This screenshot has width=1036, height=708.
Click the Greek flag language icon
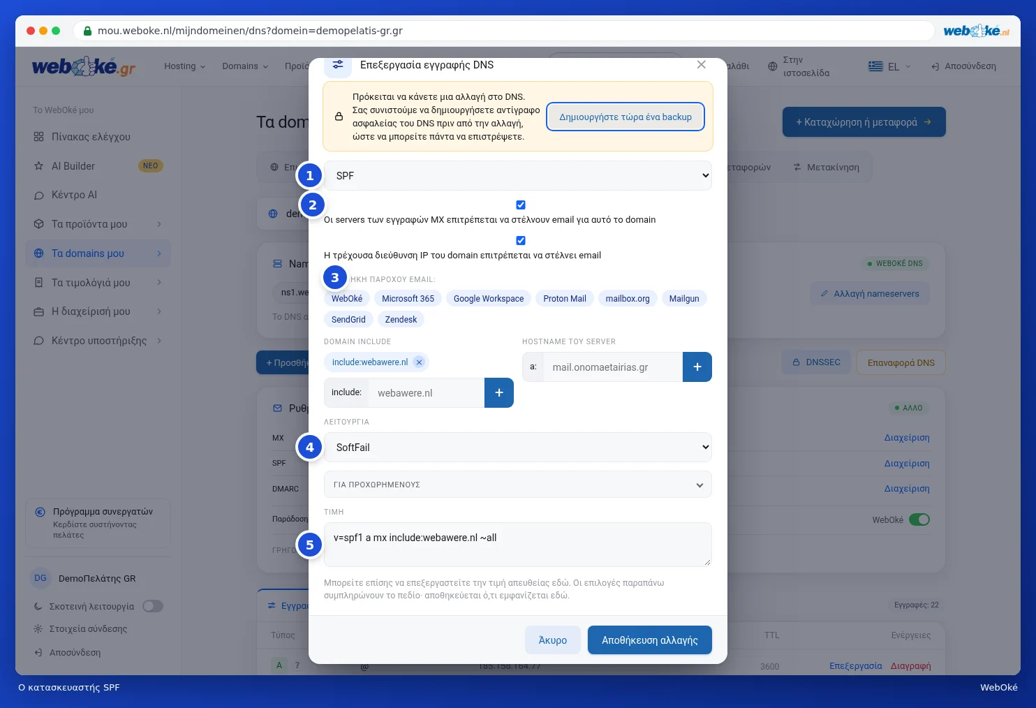[x=875, y=66]
